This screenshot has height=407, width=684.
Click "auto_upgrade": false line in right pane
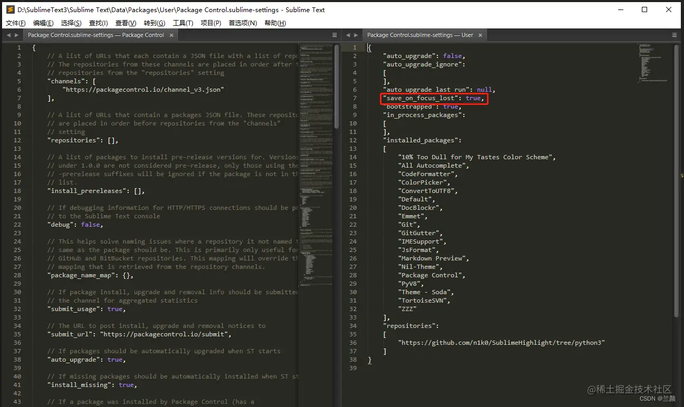pos(424,56)
